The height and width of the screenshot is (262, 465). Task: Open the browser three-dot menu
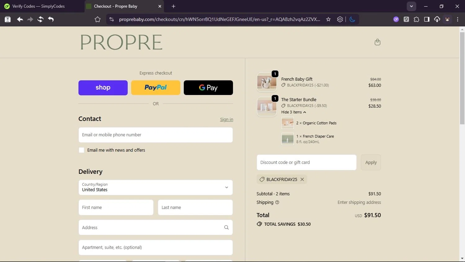pyautogui.click(x=458, y=19)
